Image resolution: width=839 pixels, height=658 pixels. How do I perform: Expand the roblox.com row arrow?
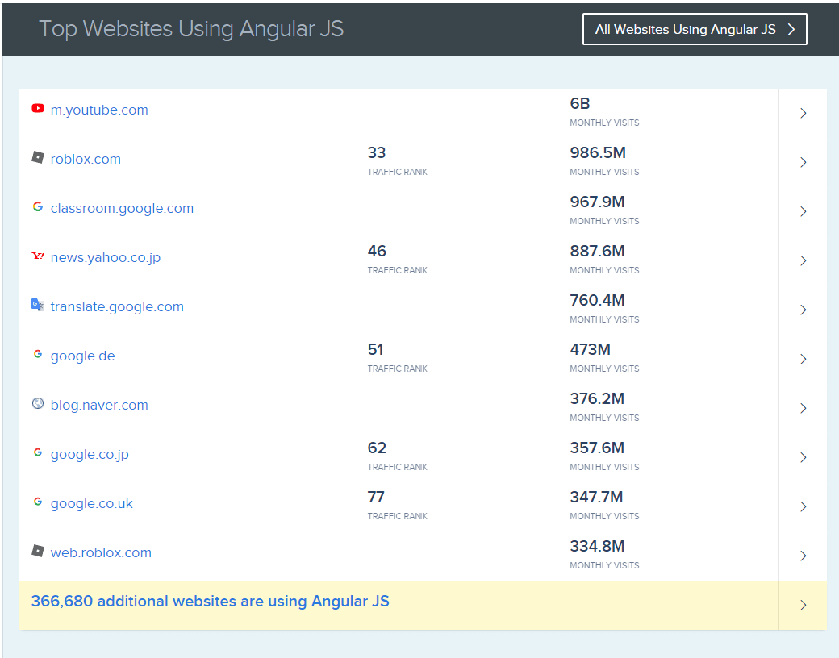[803, 162]
